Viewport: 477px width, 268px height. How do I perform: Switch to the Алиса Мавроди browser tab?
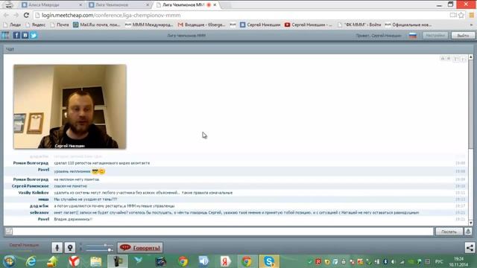click(x=51, y=5)
